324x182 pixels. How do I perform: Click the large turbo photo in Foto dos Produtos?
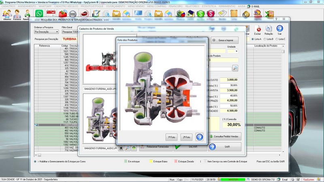(x=162, y=88)
